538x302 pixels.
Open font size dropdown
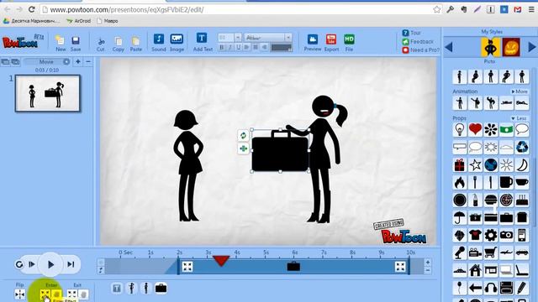click(238, 37)
